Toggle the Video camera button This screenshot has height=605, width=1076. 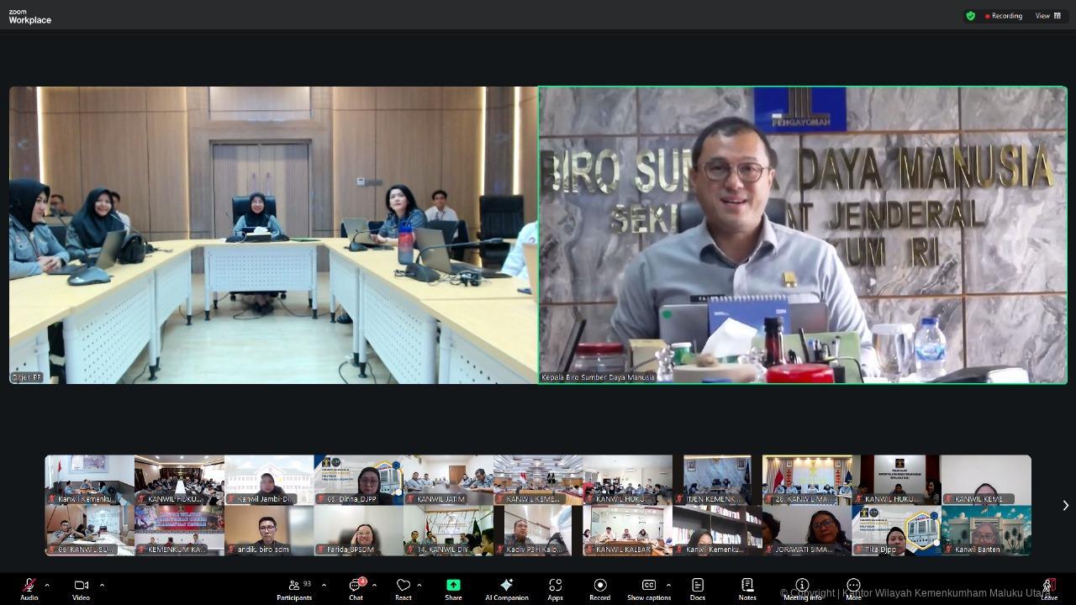click(x=81, y=586)
